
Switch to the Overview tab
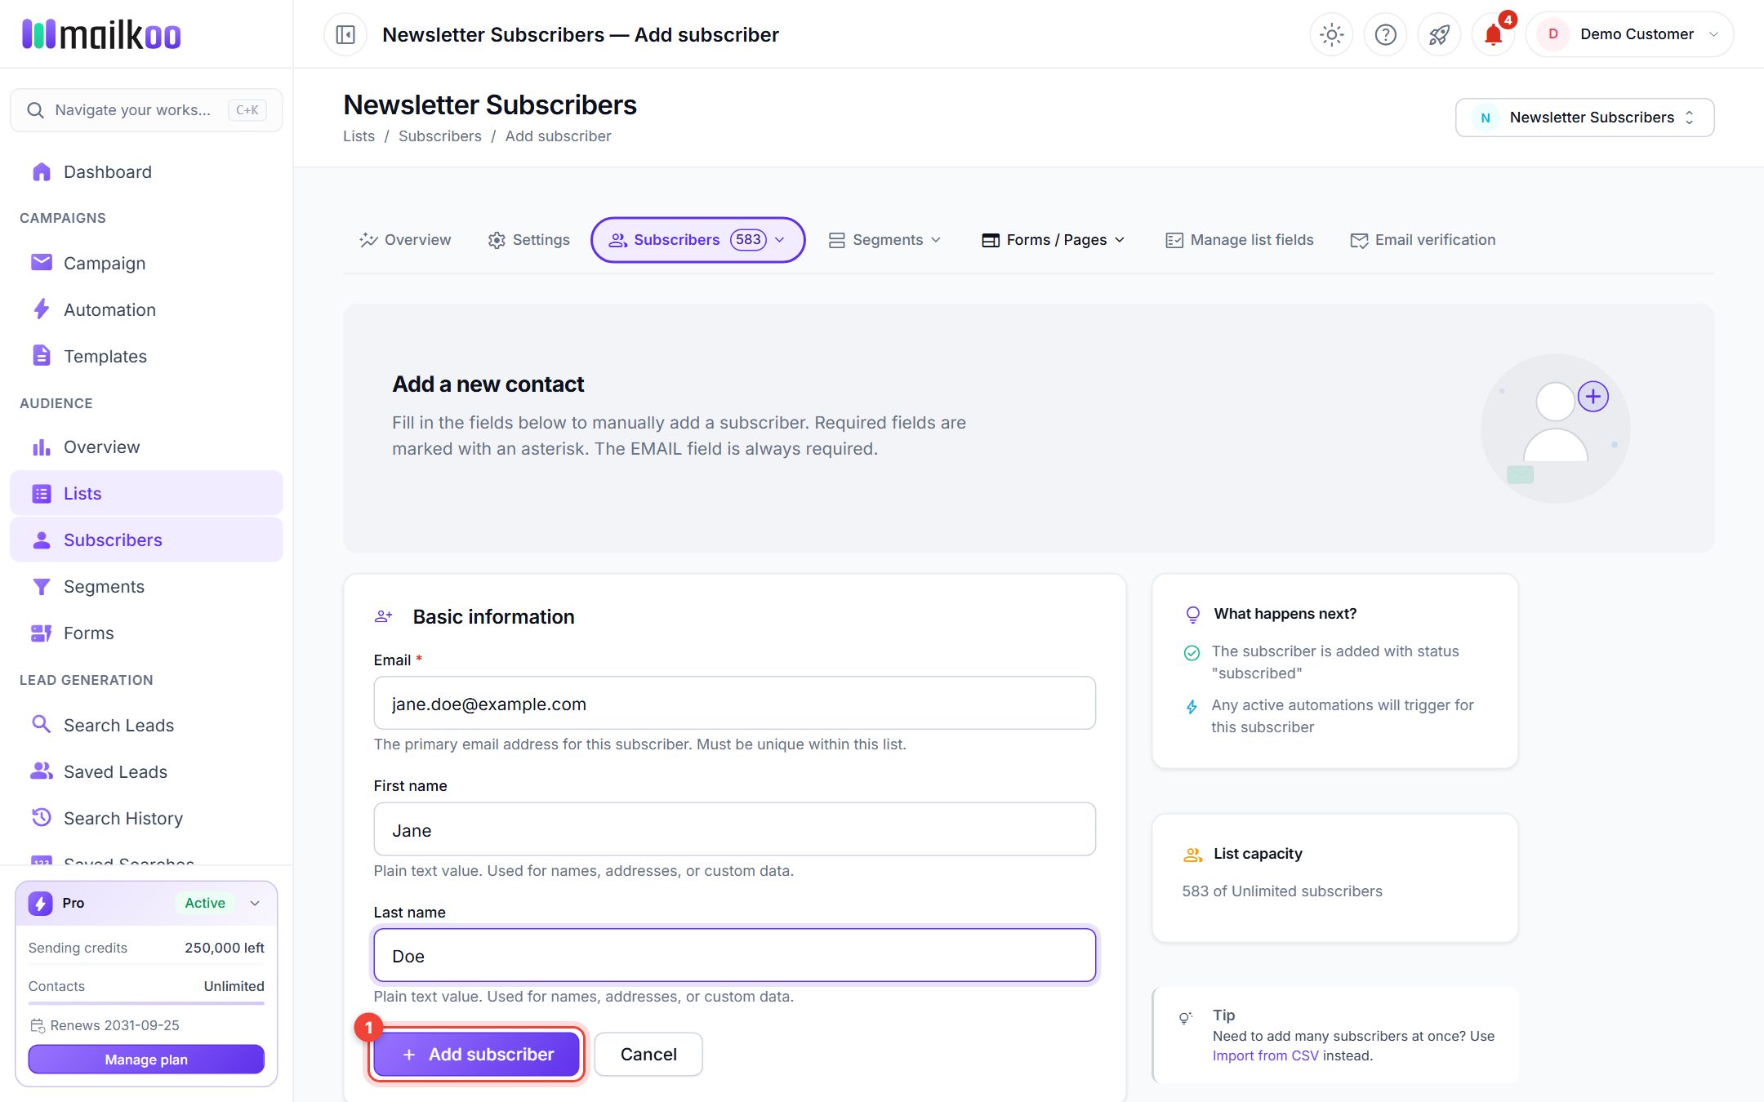[x=405, y=240]
